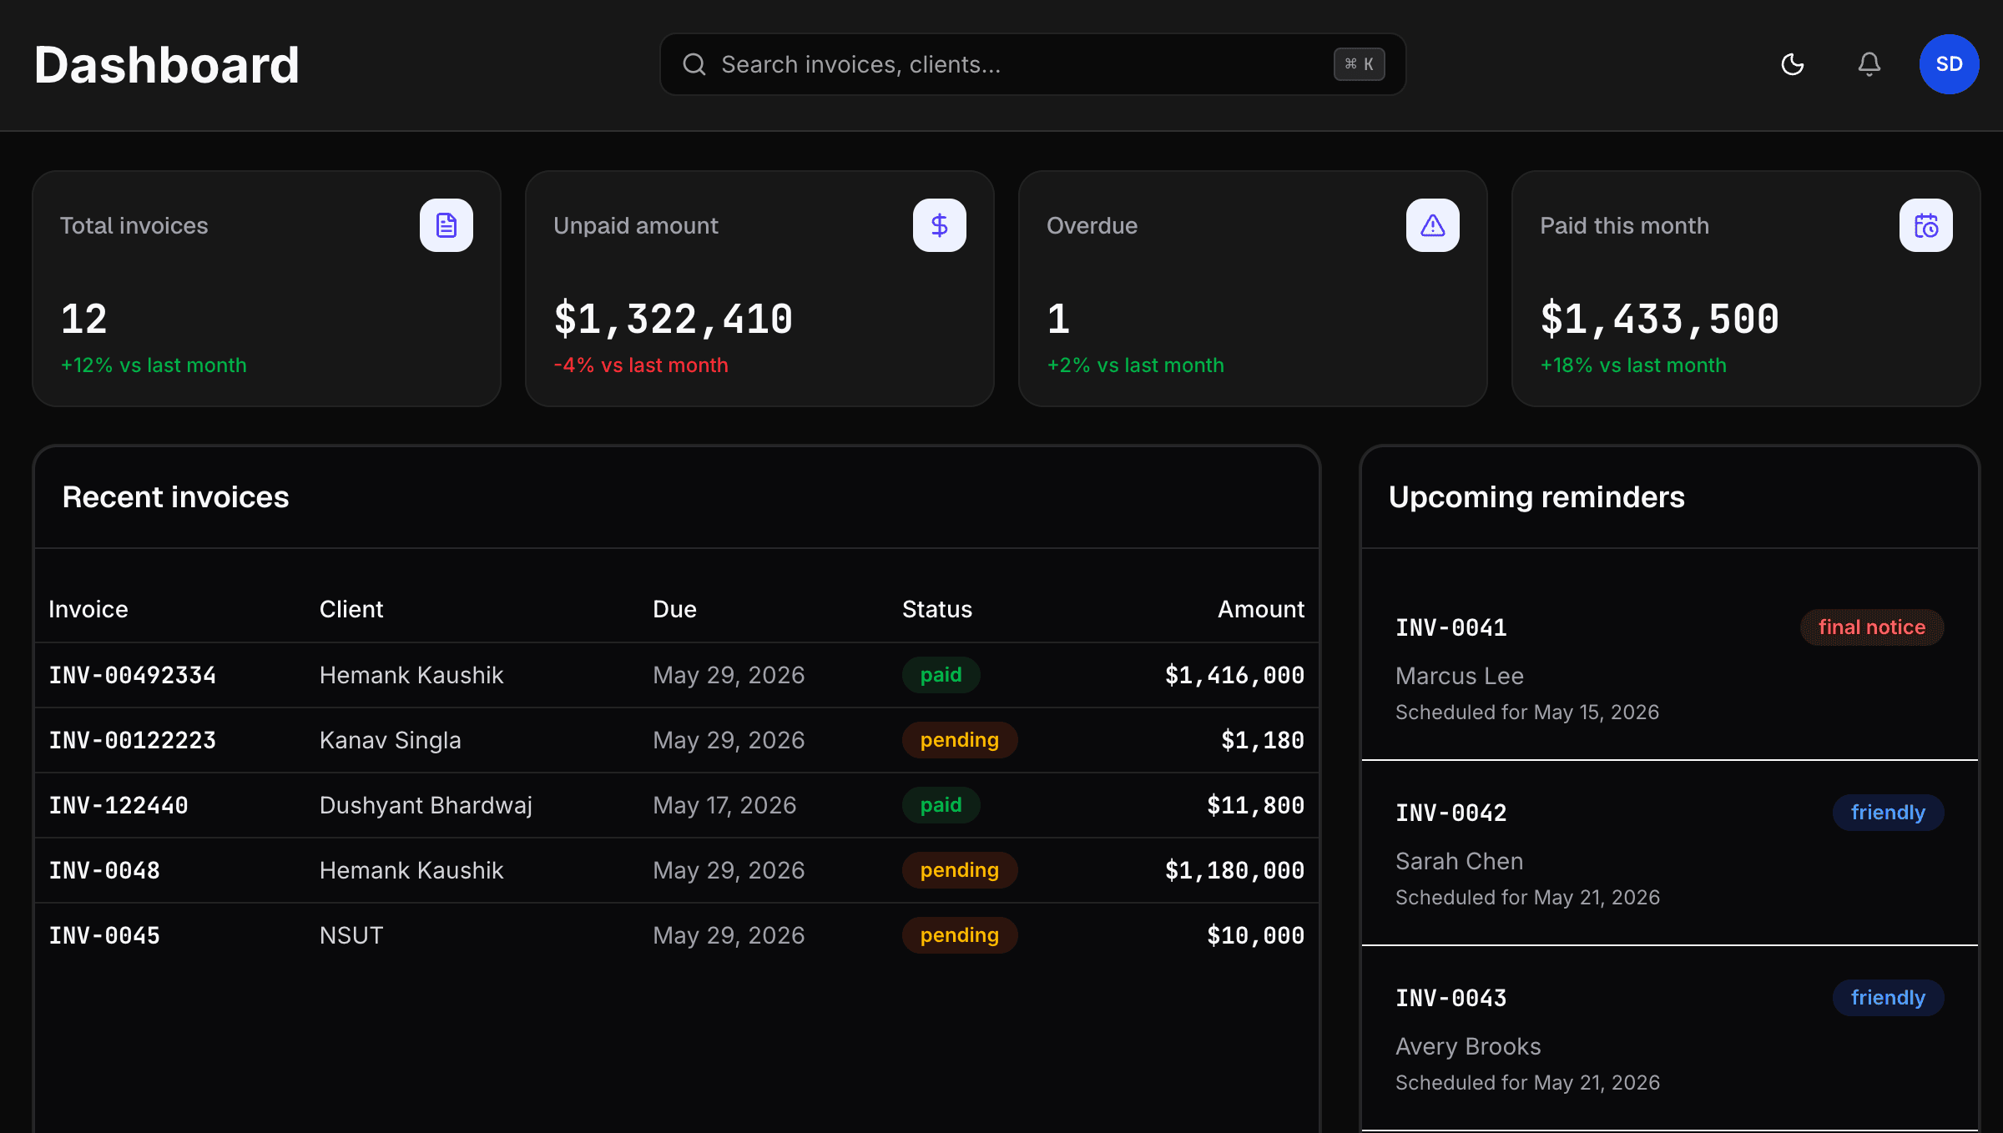The image size is (2003, 1133).
Task: Click client Dushyant Bhardwaj
Action: point(426,805)
